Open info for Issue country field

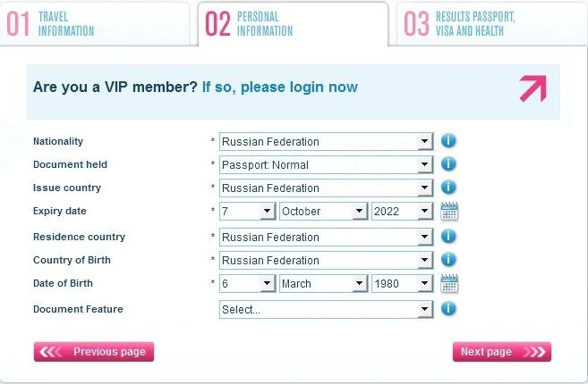(448, 188)
